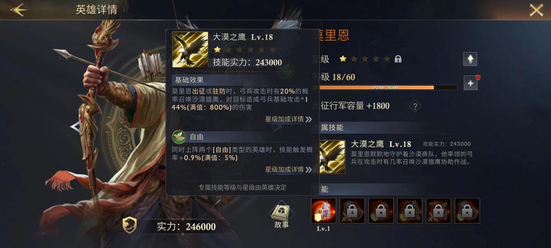
Task: Tap the experience progress bar
Action: 385,87
